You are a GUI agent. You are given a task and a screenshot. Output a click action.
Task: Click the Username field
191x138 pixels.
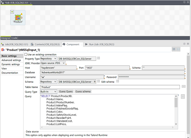coord(72,77)
